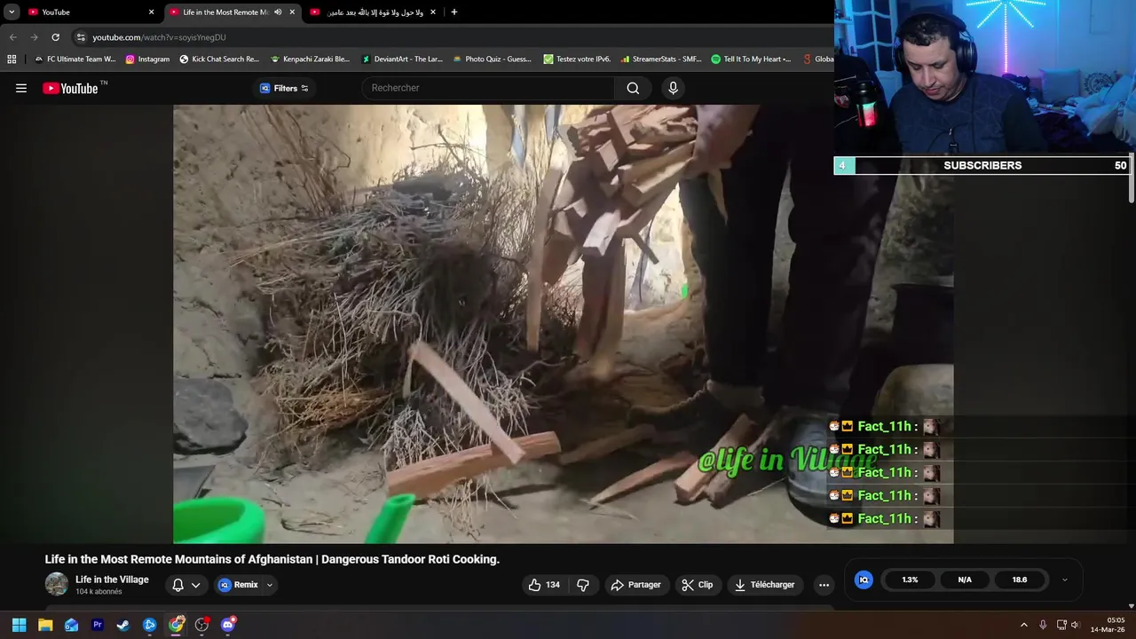
Task: Click the vidIQ Remix button
Action: click(x=238, y=585)
